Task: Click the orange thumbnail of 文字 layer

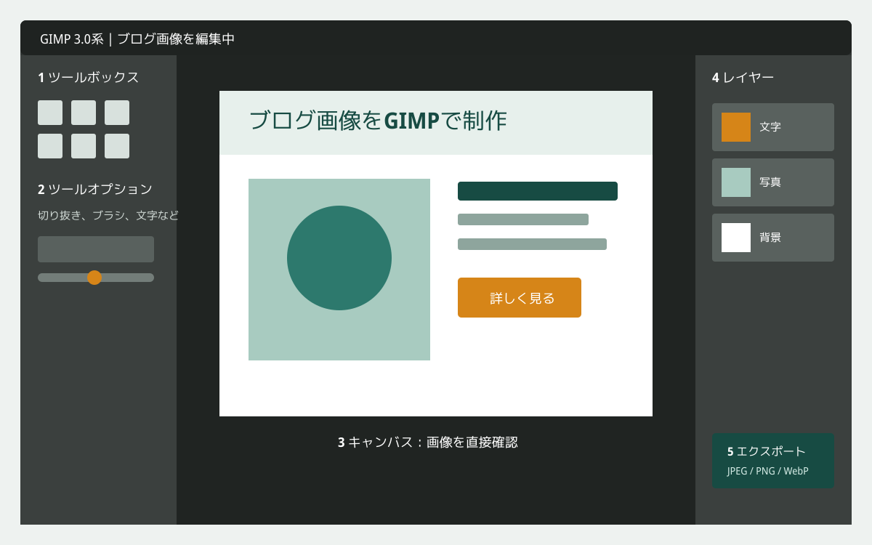Action: (736, 127)
